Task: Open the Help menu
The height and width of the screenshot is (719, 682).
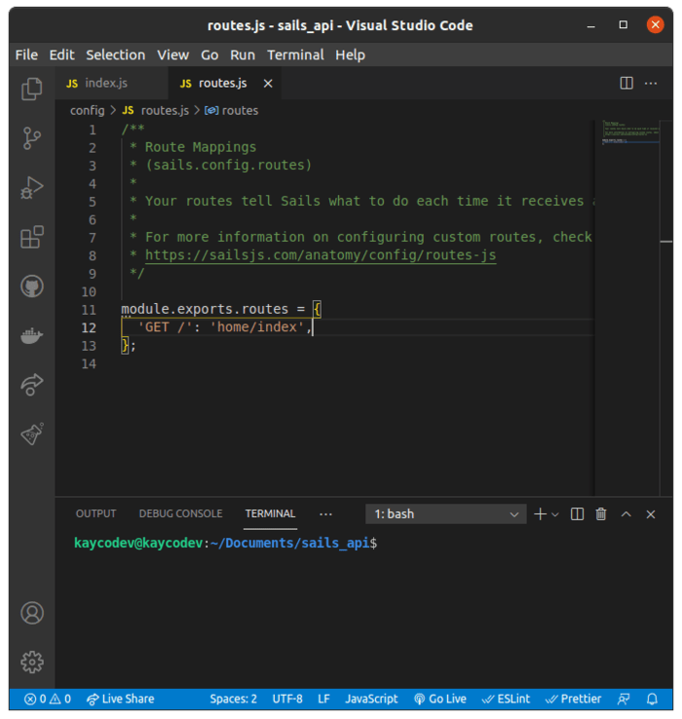Action: (x=350, y=55)
